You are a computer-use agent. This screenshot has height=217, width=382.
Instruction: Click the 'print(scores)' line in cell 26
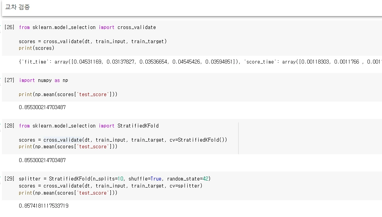[x=36, y=48]
